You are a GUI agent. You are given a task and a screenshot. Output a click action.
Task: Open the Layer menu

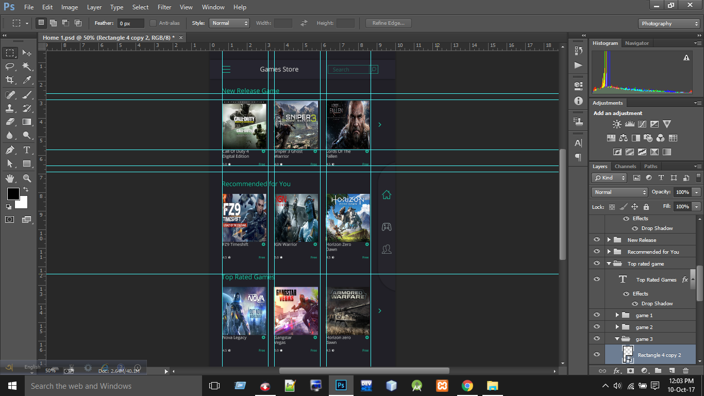coord(94,7)
